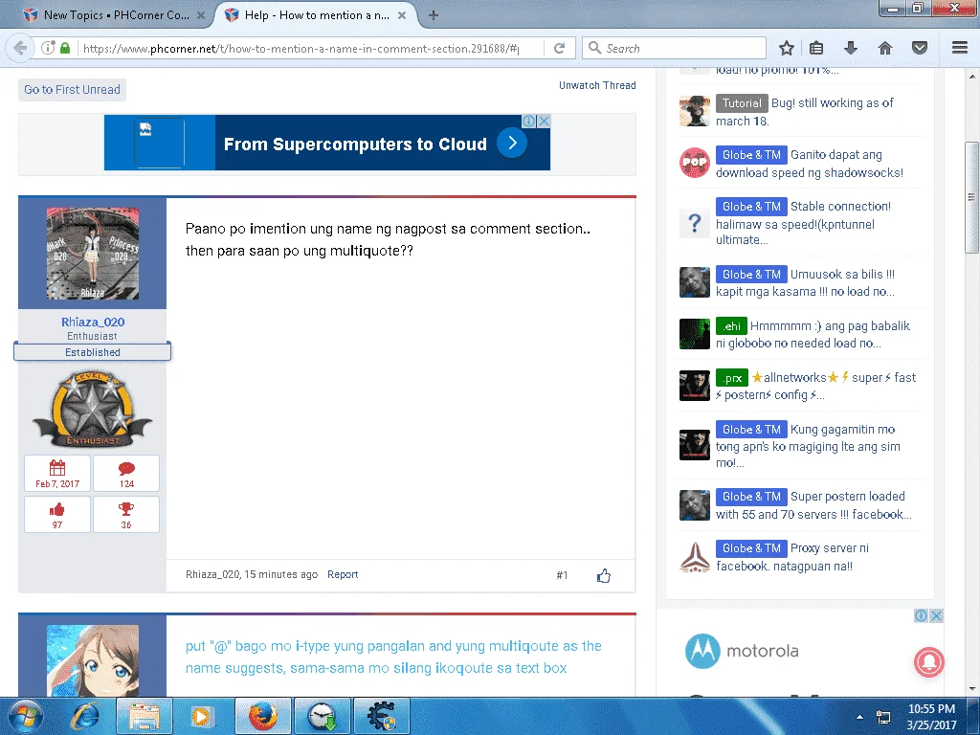The image size is (980, 735).
Task: Click the 15 minutes ago timestamp
Action: [x=280, y=574]
